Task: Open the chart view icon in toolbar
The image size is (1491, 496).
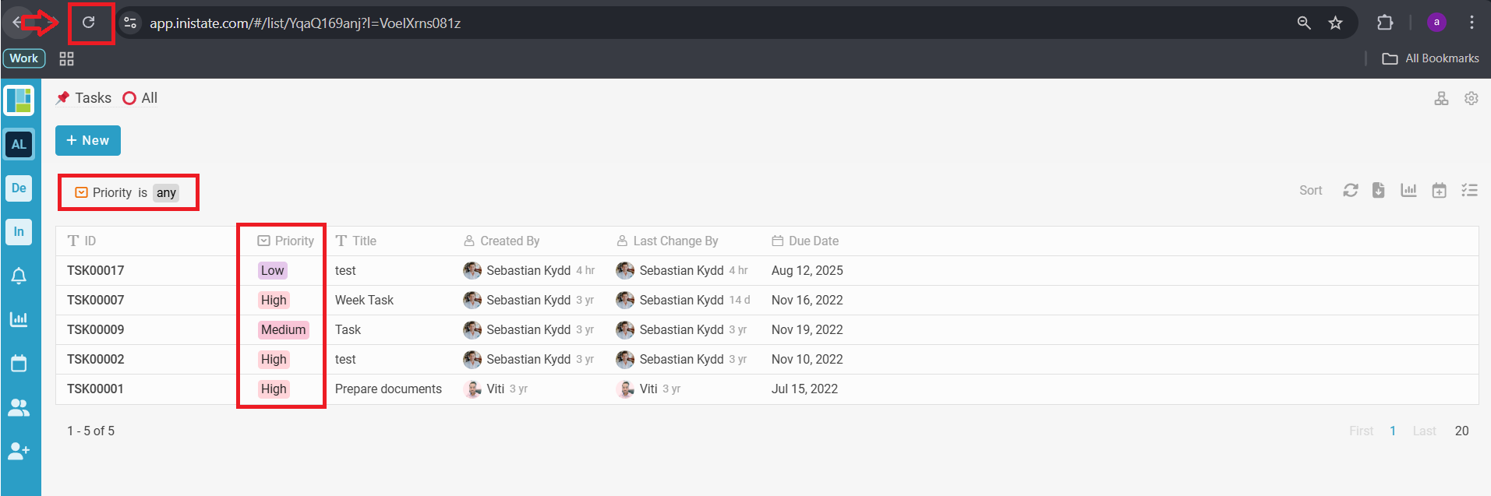Action: (x=1408, y=190)
